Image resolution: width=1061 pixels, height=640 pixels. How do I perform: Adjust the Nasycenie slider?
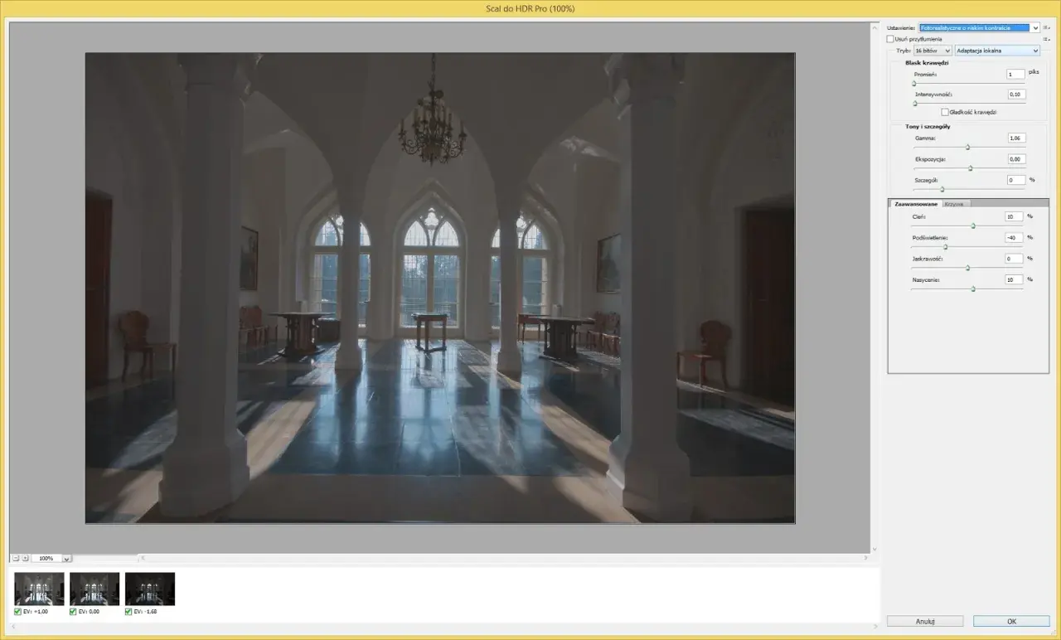coord(973,288)
